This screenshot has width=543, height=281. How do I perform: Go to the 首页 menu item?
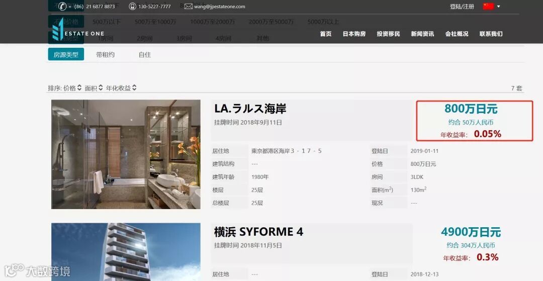325,34
